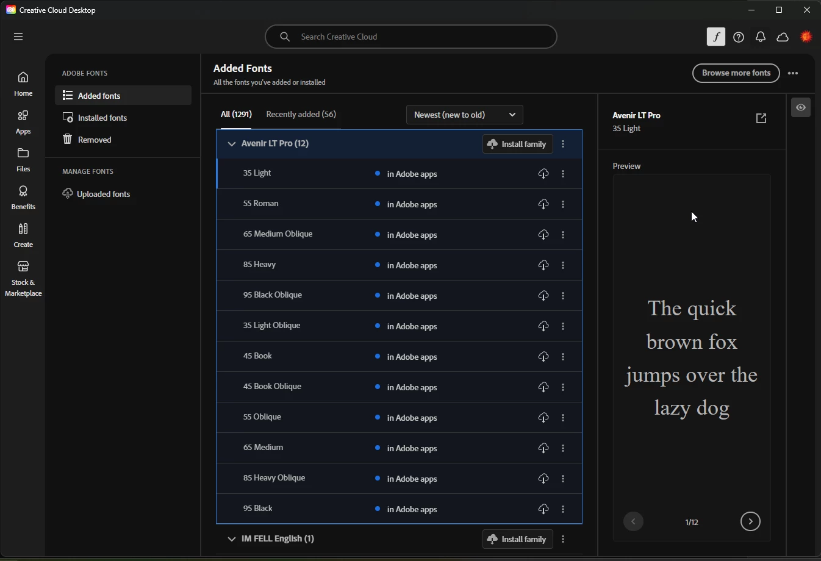Viewport: 821px width, 561px height.
Task: Select the 35 Light Oblique font row
Action: coord(400,326)
